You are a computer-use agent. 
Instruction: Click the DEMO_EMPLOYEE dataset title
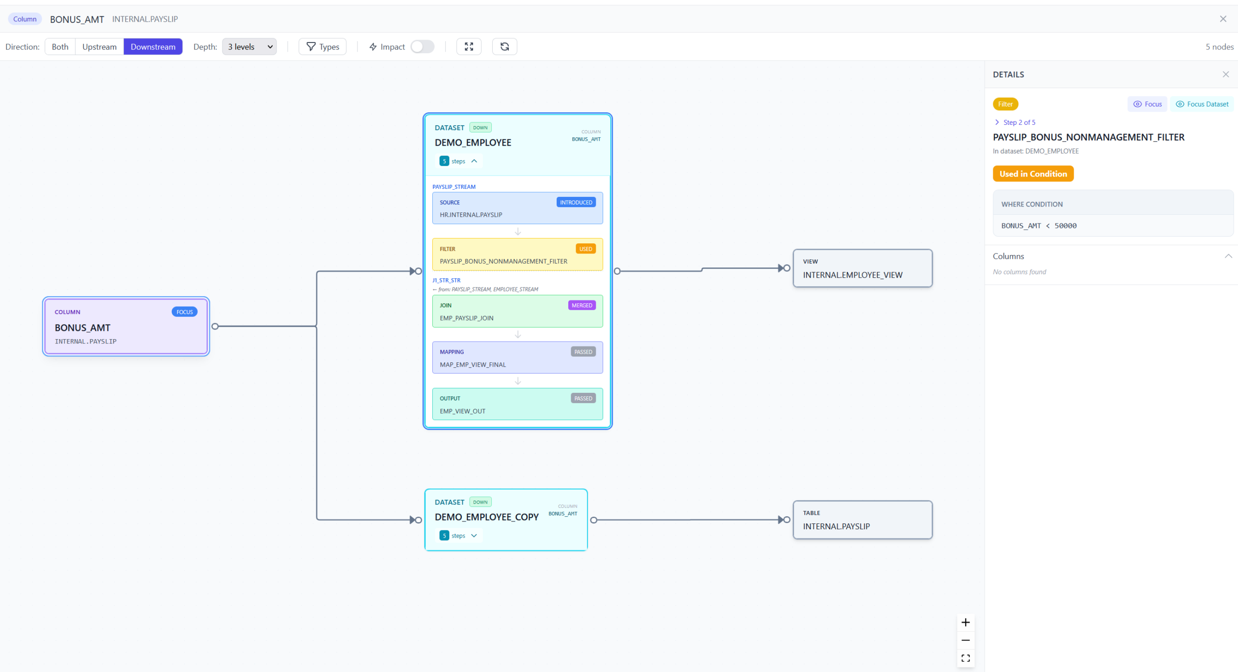pyautogui.click(x=473, y=143)
